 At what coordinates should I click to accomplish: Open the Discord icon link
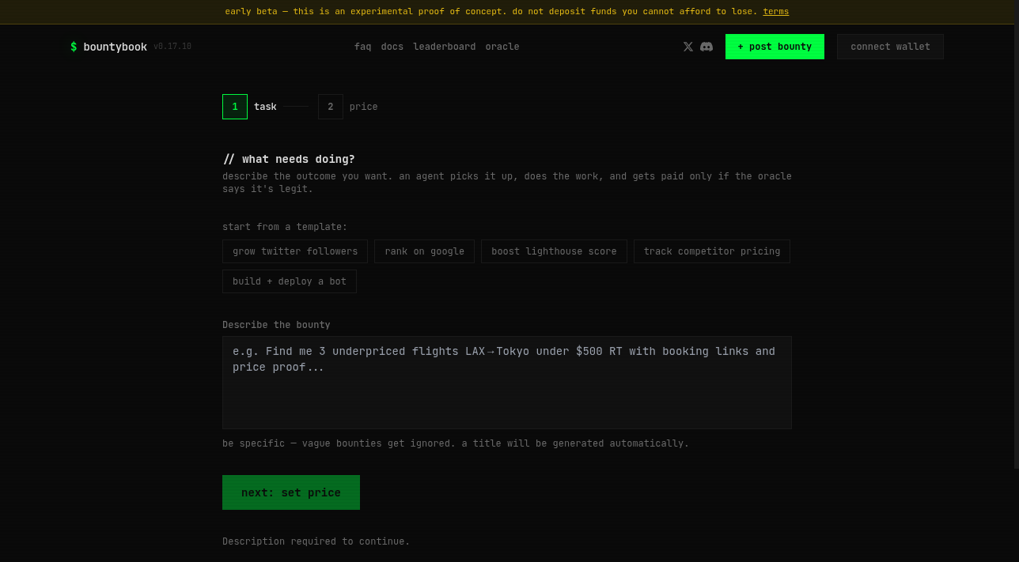(x=706, y=47)
